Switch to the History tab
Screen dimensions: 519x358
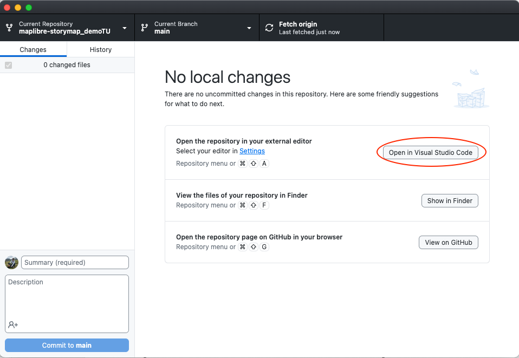tap(100, 49)
